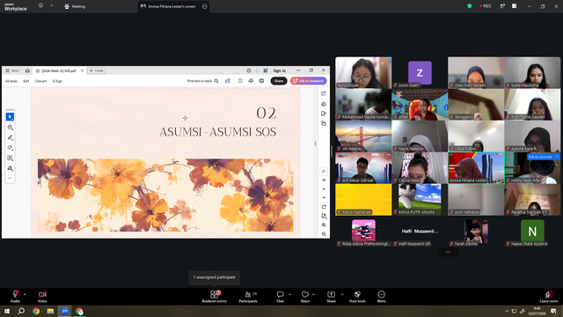Viewport: 563px width, 317px height.
Task: Open the Convert menu in Acrobat
Action: (x=41, y=81)
